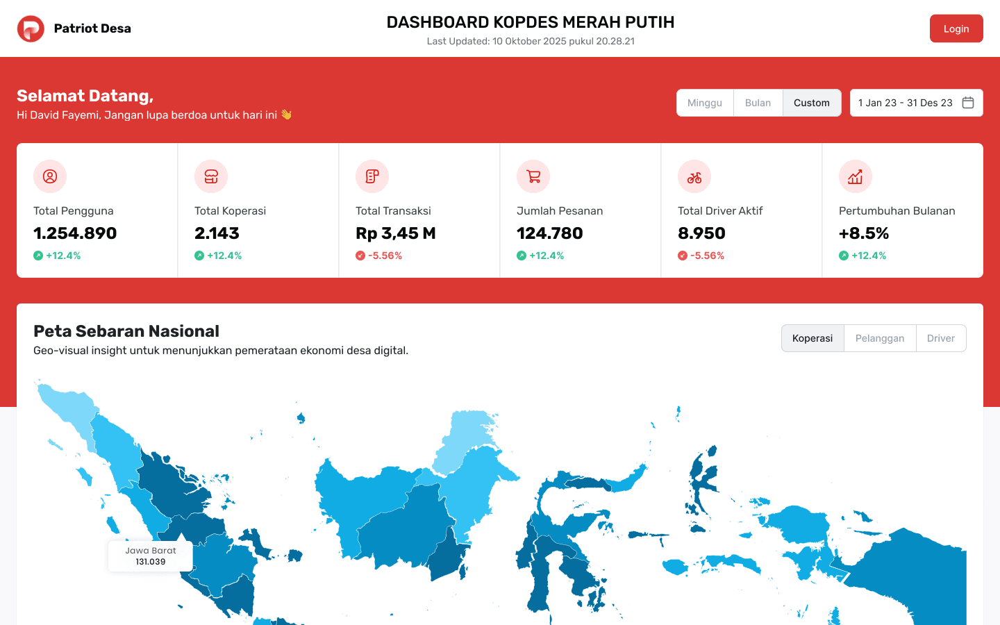Click the Last Updated timestamp text

pos(531,41)
